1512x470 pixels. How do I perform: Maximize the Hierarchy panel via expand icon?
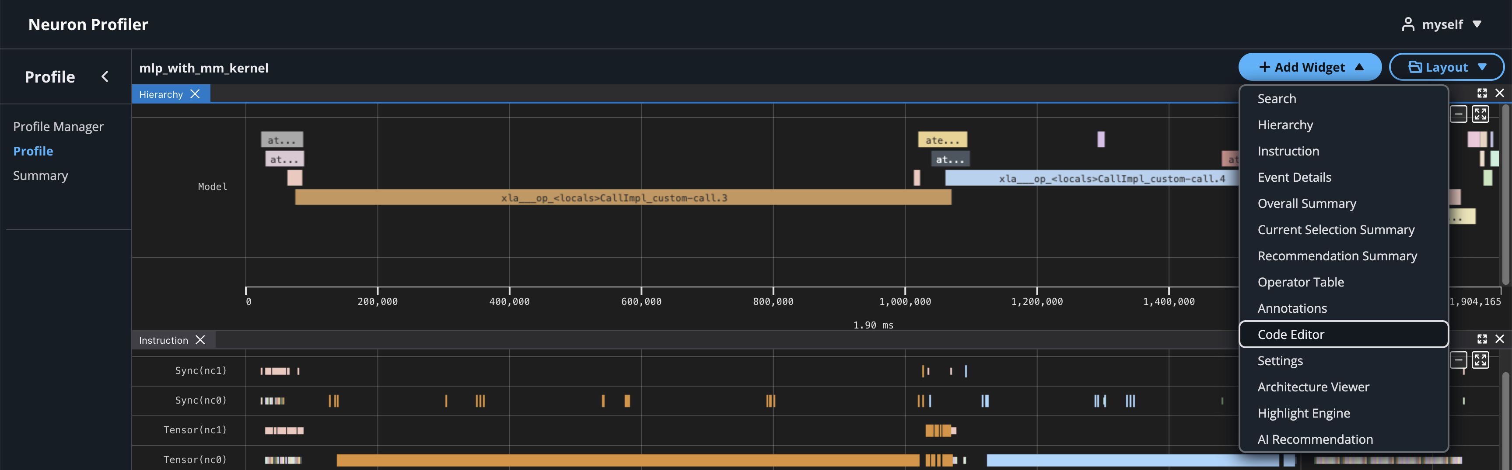coord(1482,93)
